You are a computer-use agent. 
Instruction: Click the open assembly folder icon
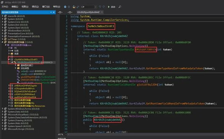pos(74,7)
